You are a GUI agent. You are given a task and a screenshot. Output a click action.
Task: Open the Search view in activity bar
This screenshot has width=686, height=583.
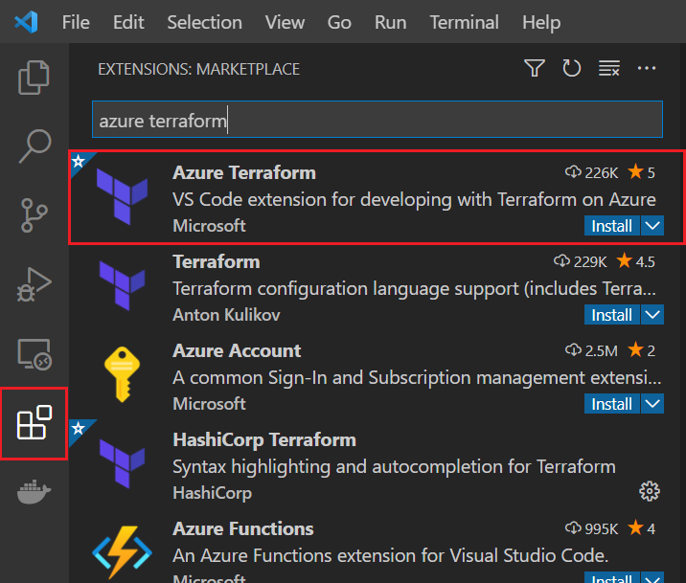click(x=34, y=146)
